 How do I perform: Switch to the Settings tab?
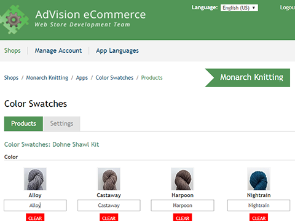point(61,123)
